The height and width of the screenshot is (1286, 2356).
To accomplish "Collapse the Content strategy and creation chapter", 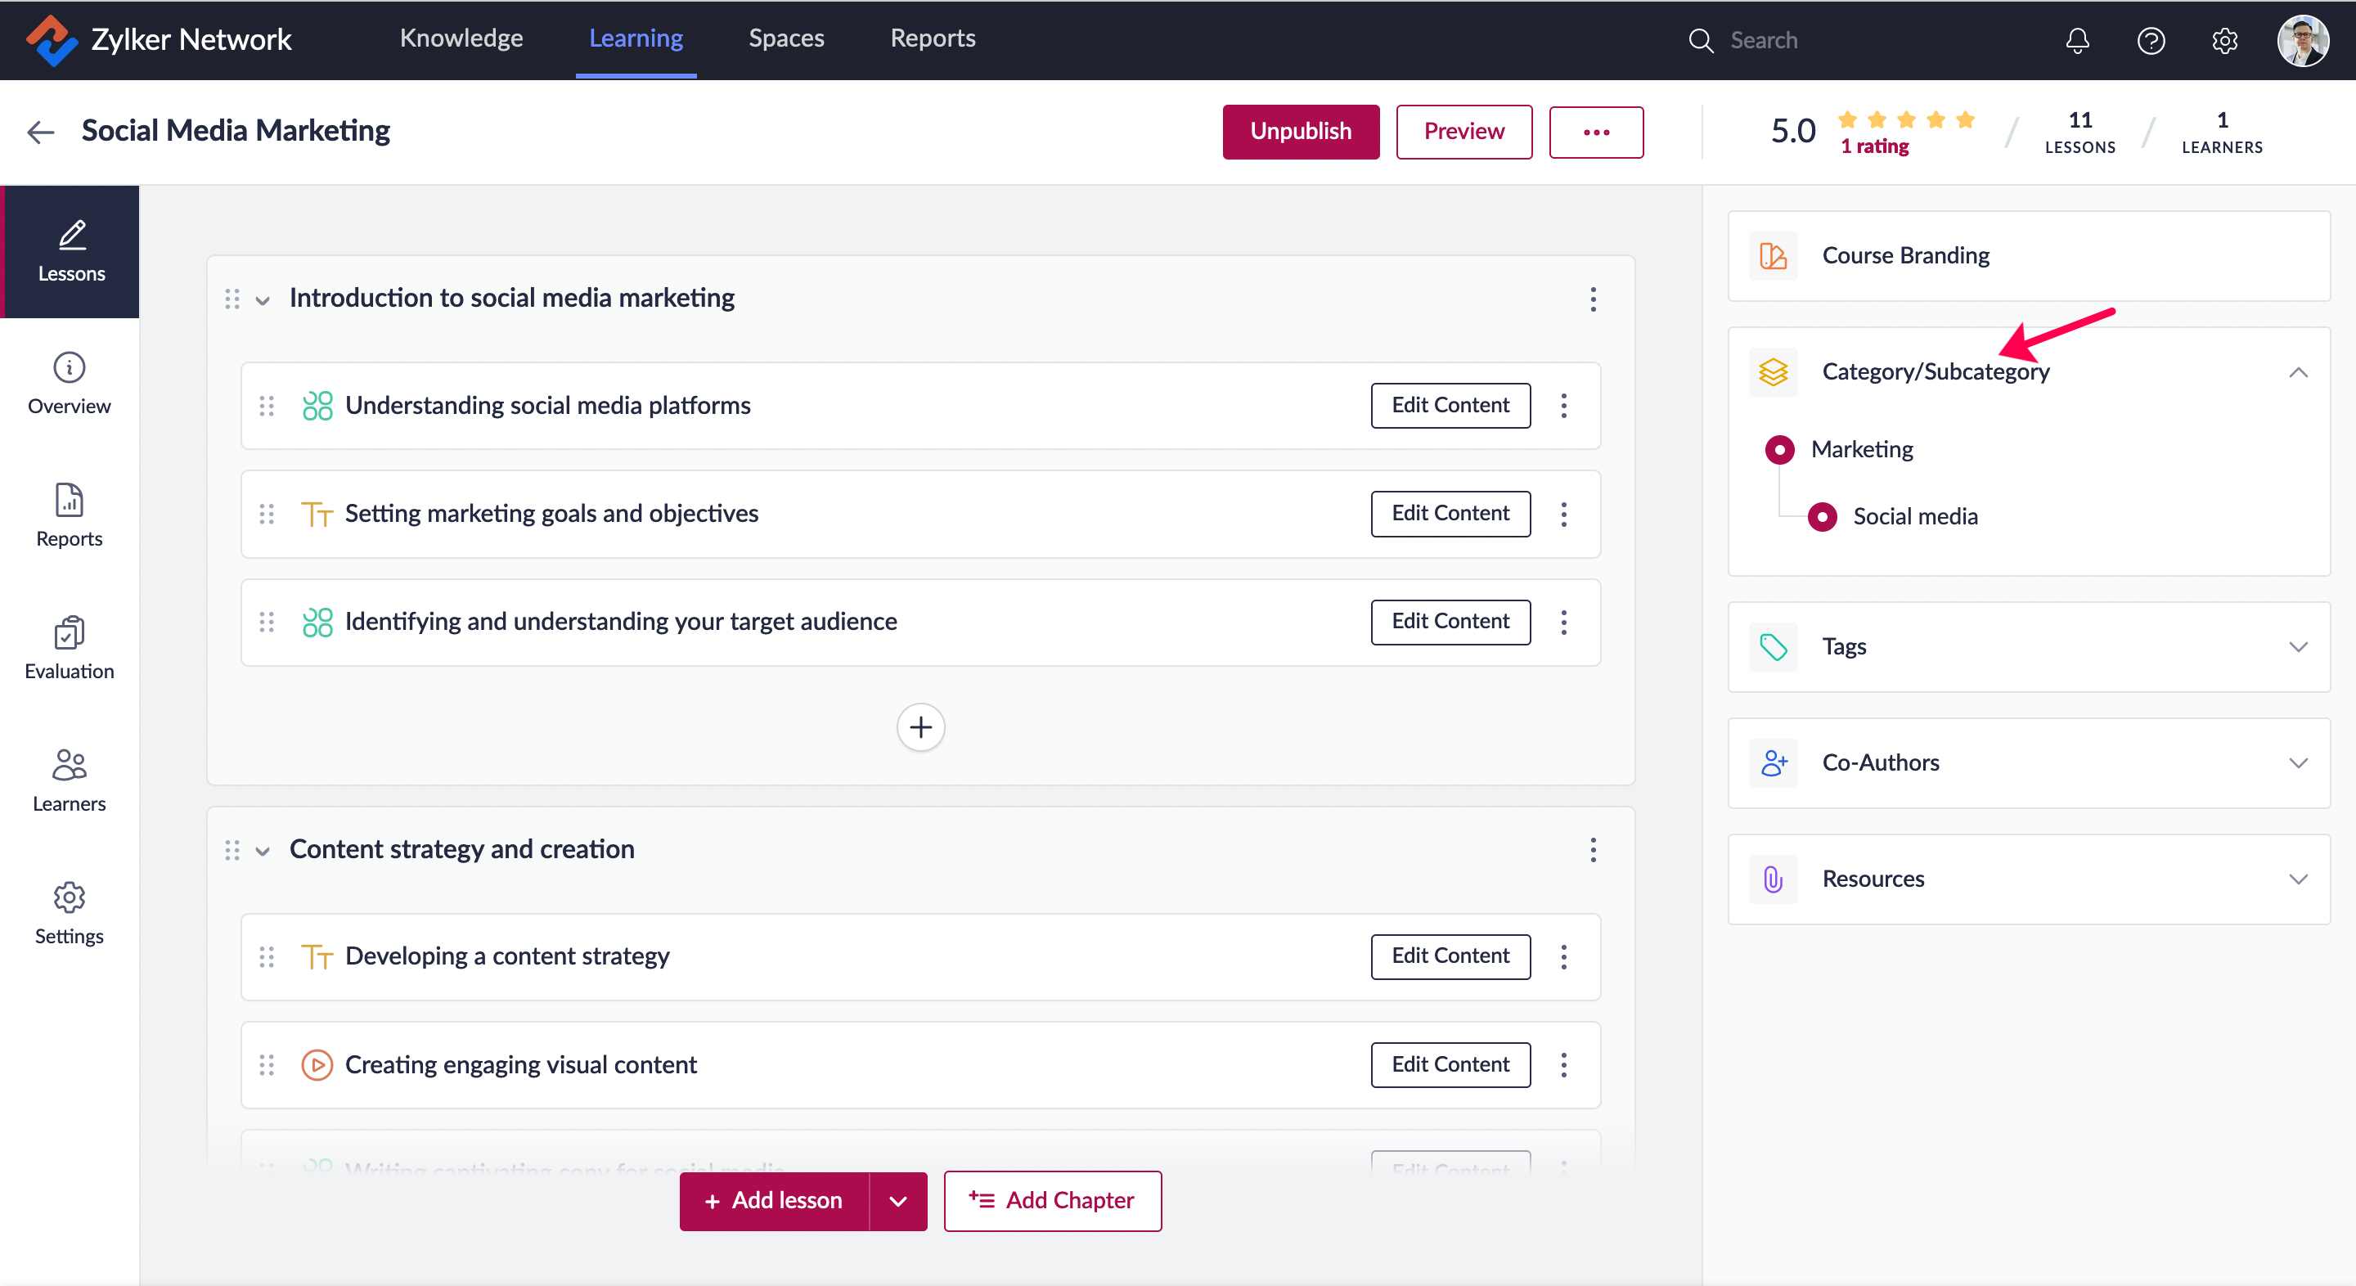I will click(x=263, y=851).
